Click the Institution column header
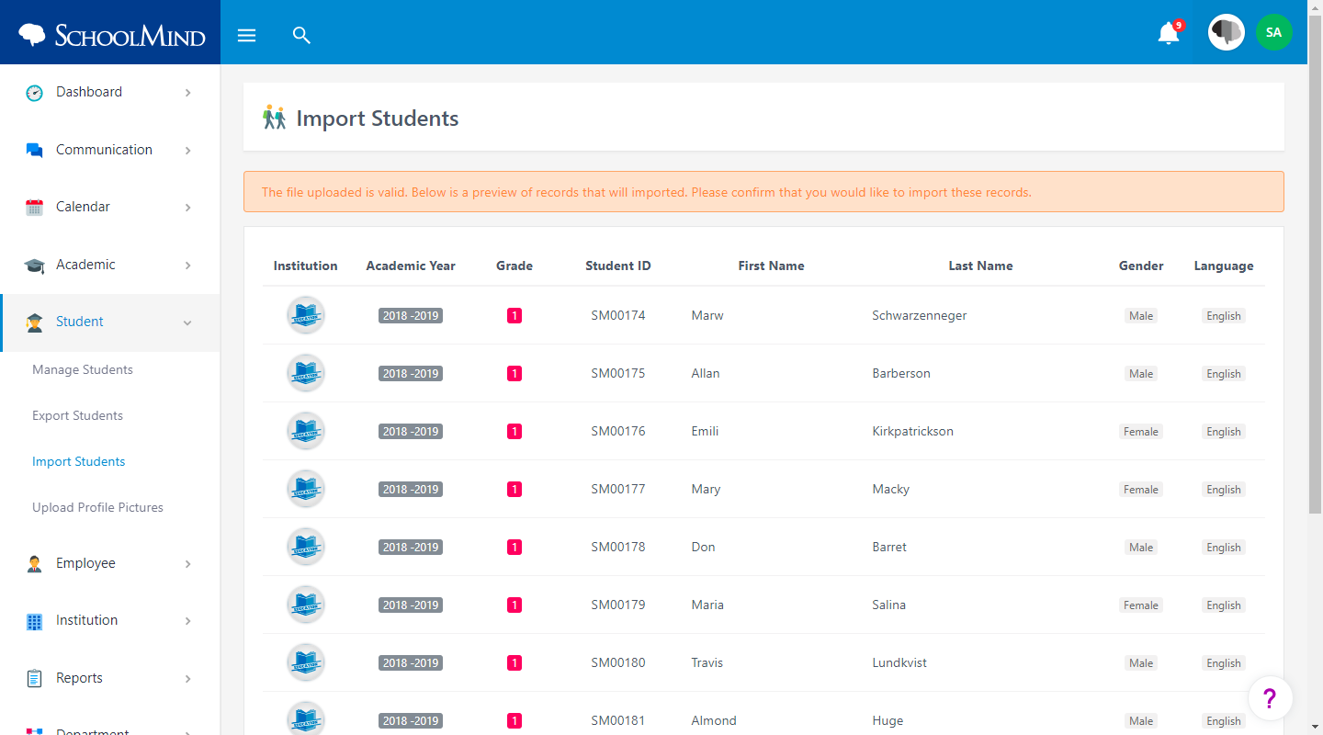Screen dimensions: 1323x735 [x=305, y=266]
